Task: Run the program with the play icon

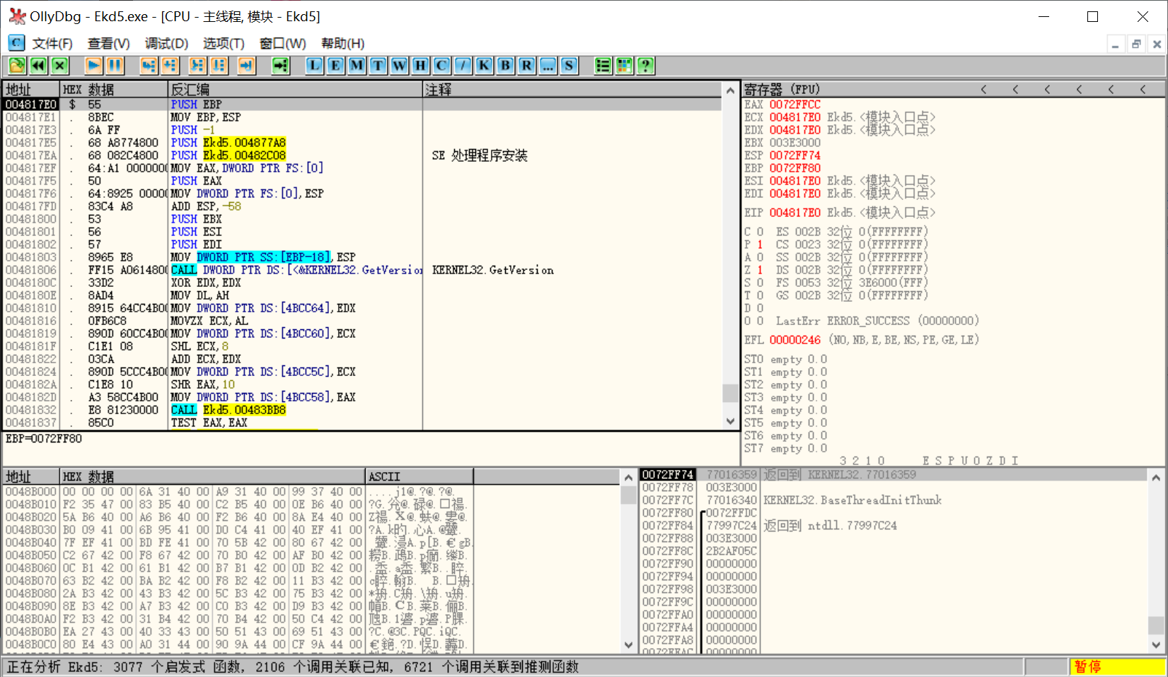Action: (x=93, y=66)
